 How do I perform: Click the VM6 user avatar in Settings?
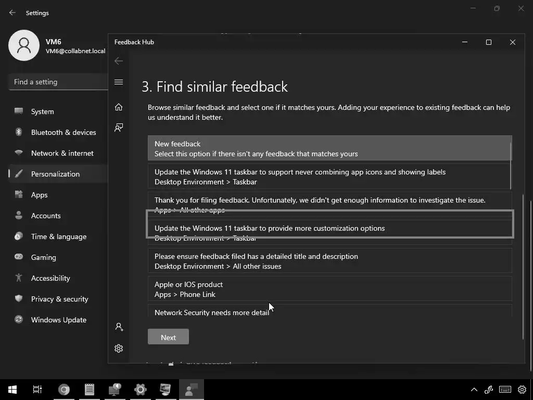(x=24, y=45)
